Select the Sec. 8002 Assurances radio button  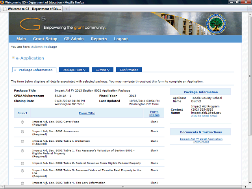coord(22,132)
